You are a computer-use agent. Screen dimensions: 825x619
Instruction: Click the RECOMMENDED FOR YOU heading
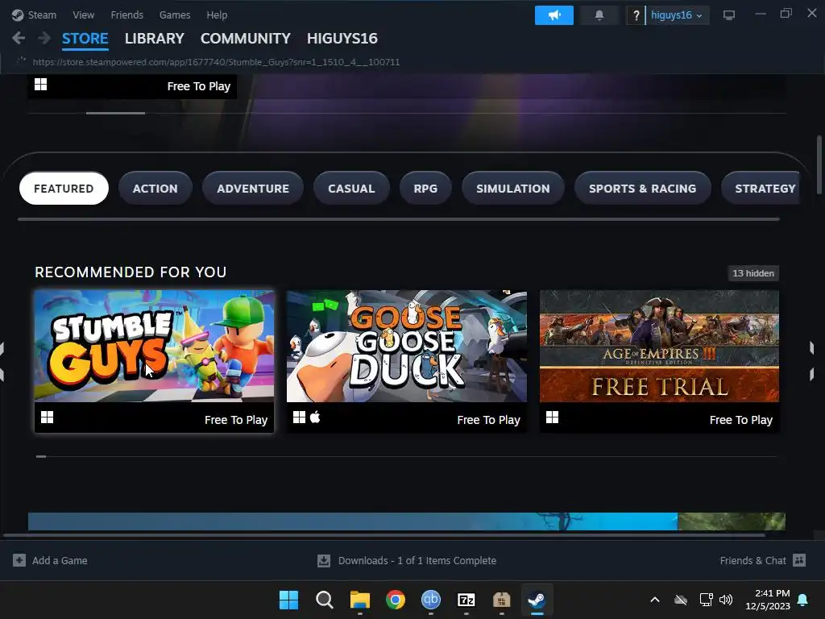(131, 272)
